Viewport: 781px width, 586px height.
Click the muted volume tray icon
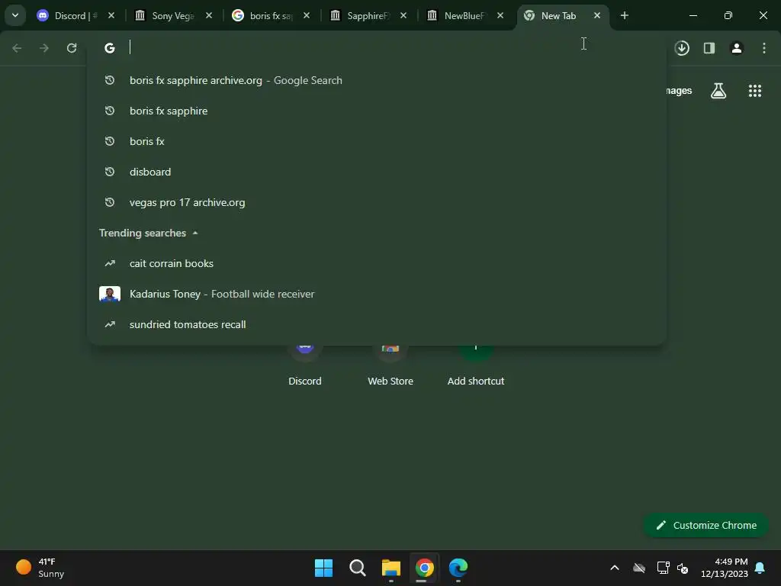[x=683, y=568]
